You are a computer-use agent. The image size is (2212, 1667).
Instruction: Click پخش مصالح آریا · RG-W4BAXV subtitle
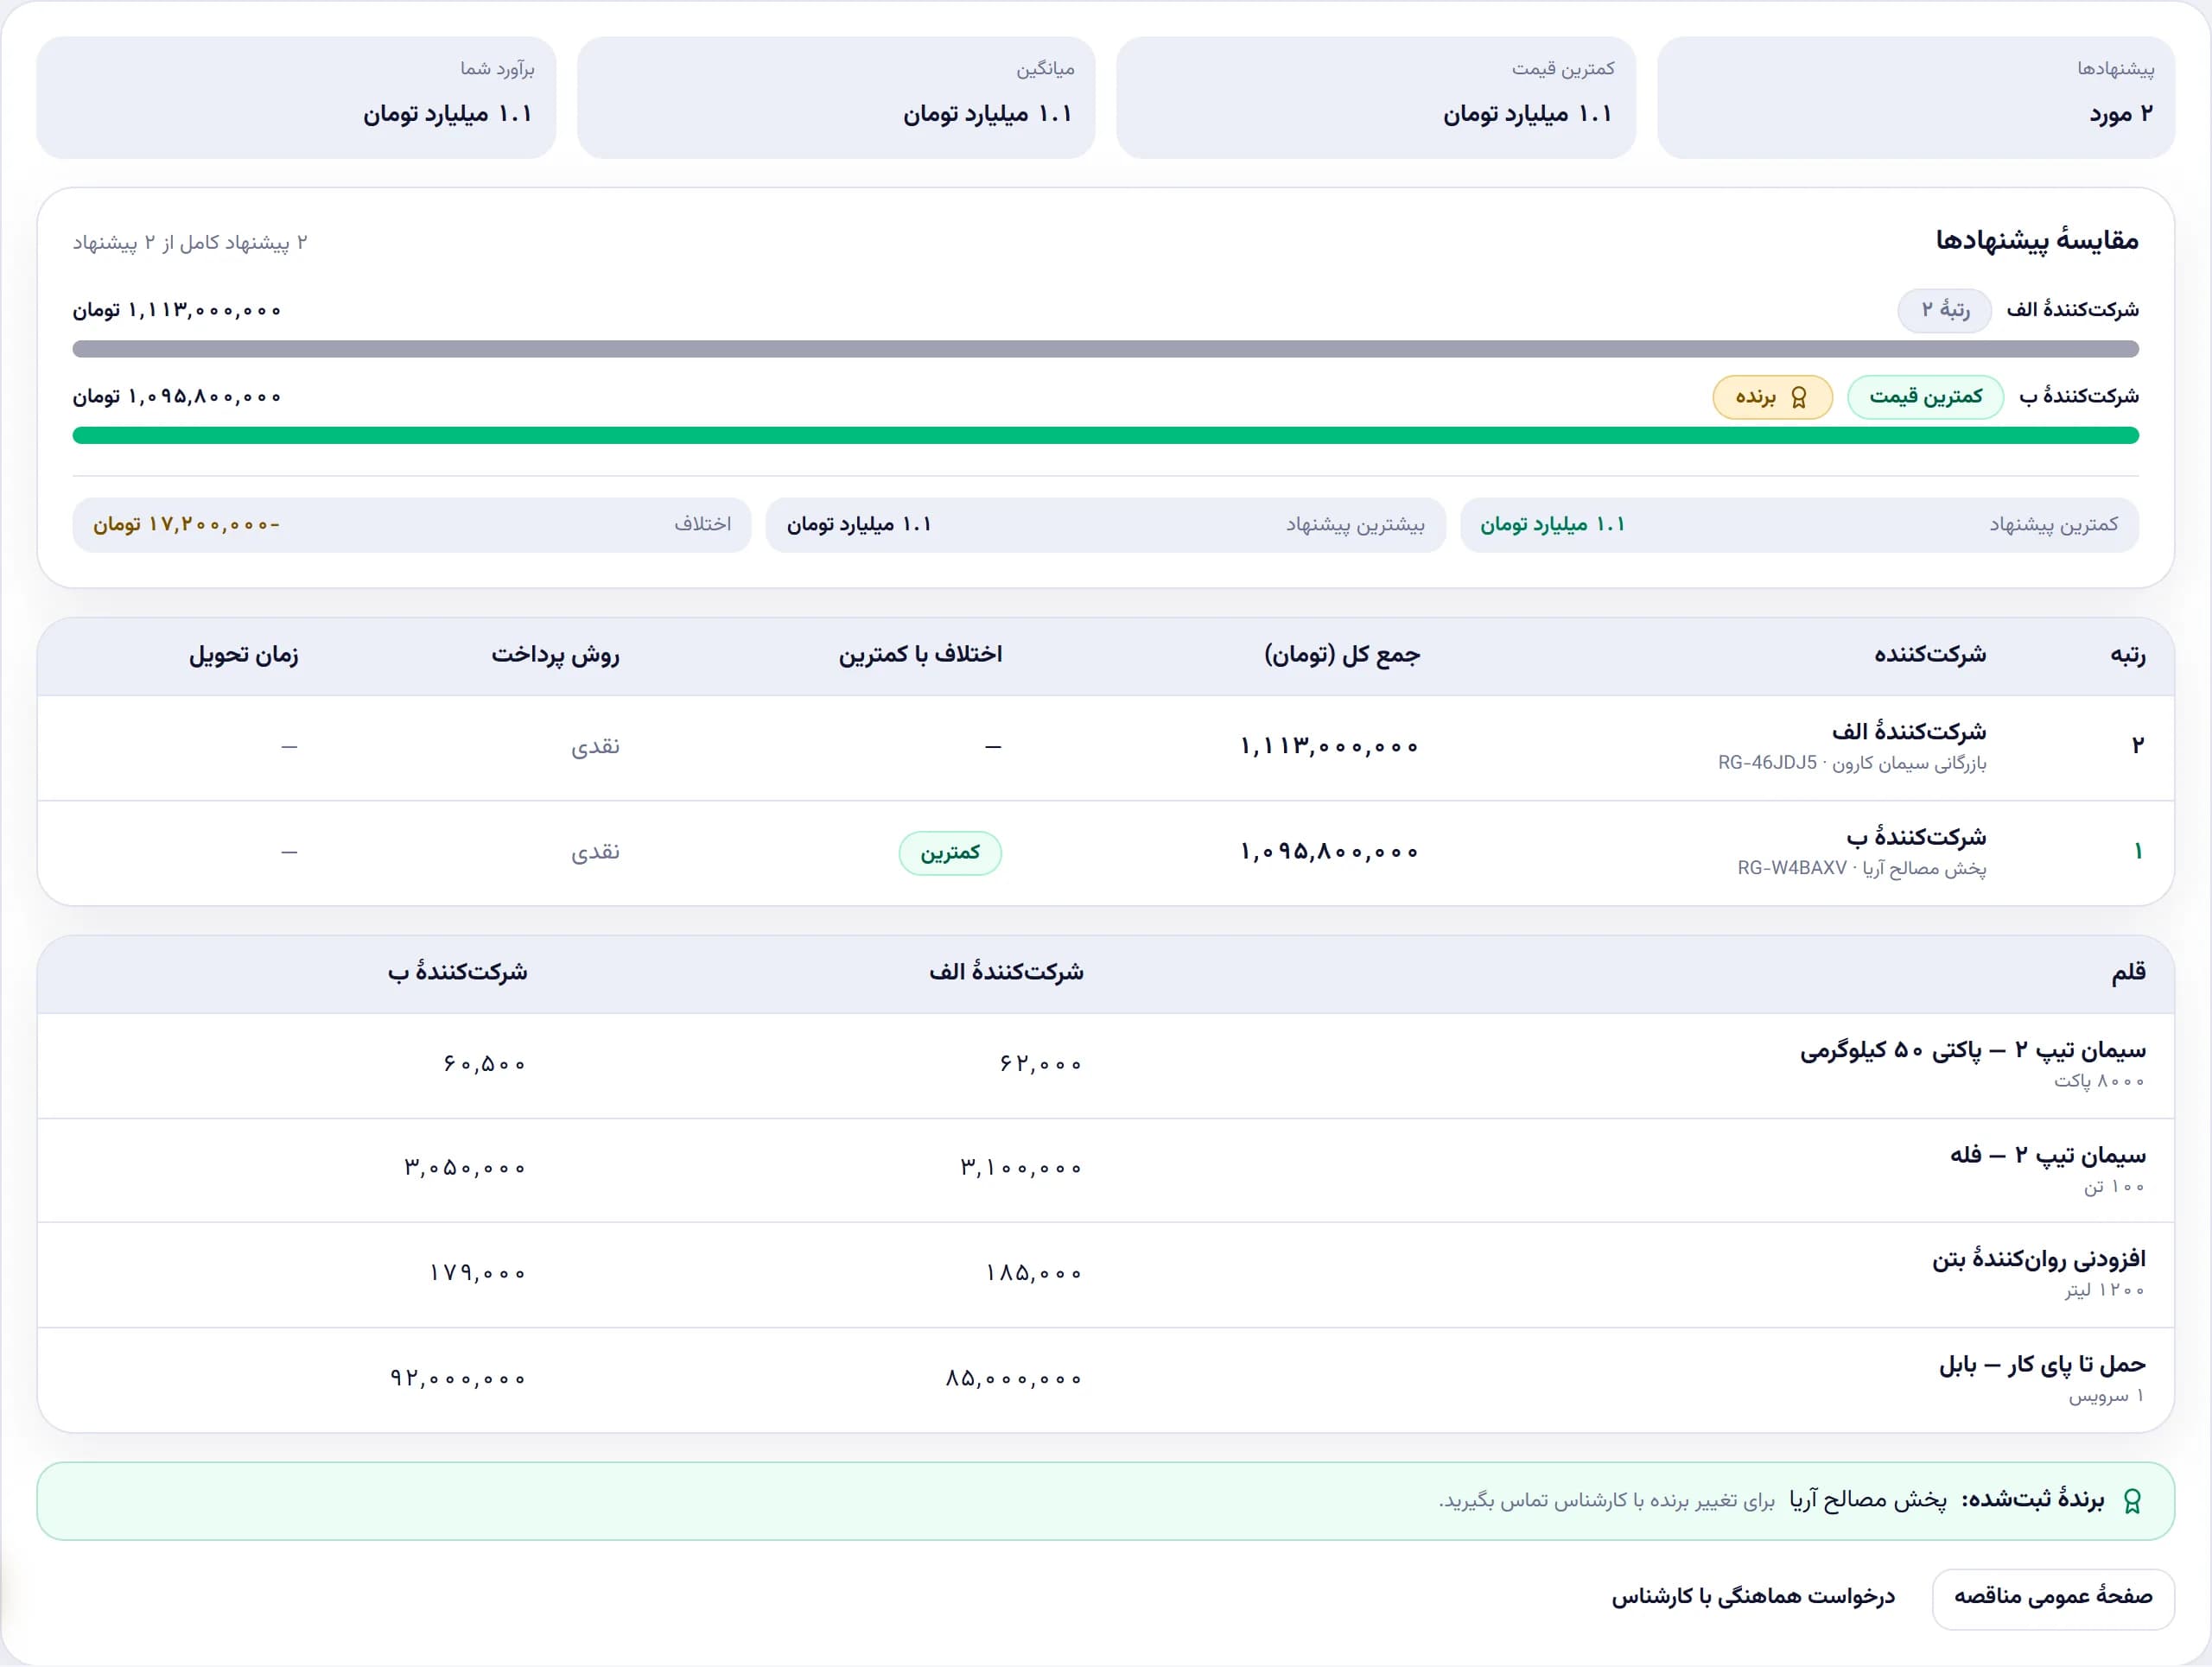(x=1861, y=868)
